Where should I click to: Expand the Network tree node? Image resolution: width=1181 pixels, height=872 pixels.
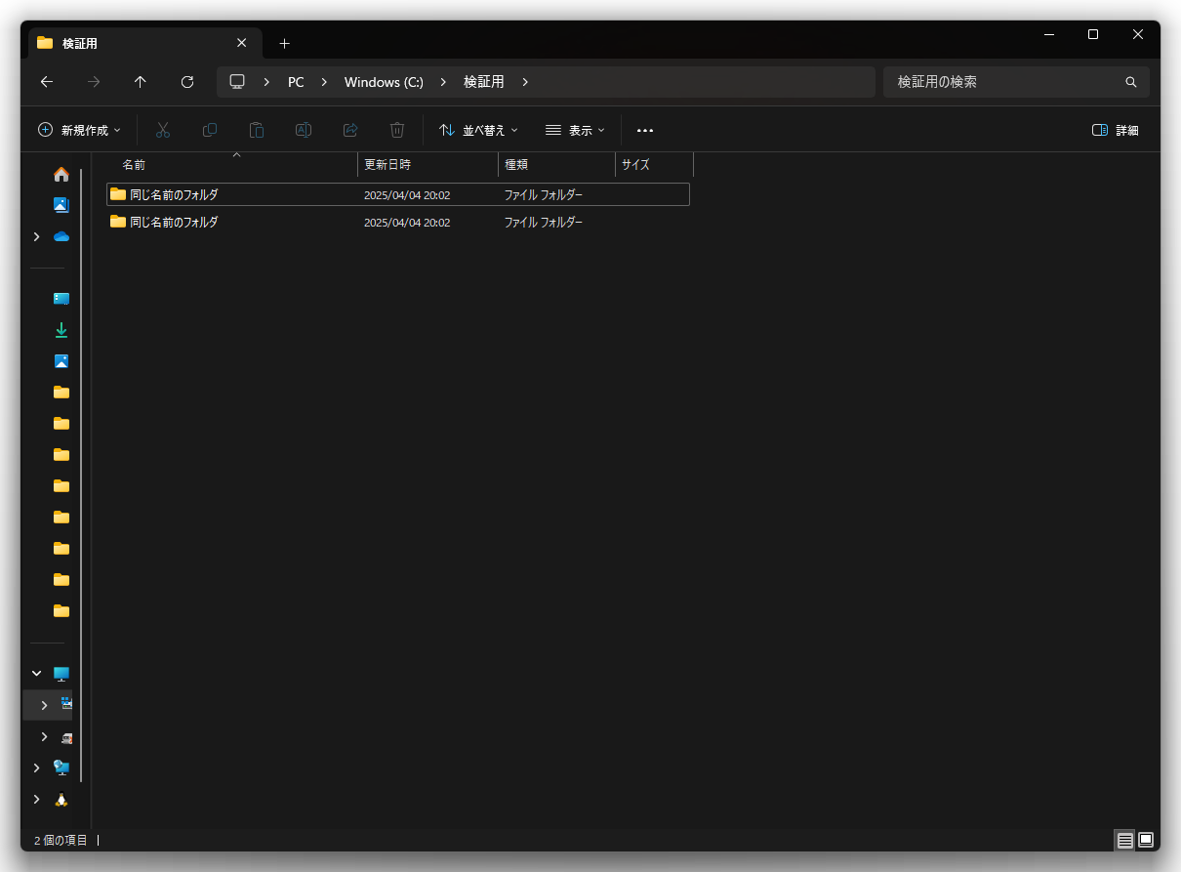pyautogui.click(x=37, y=768)
